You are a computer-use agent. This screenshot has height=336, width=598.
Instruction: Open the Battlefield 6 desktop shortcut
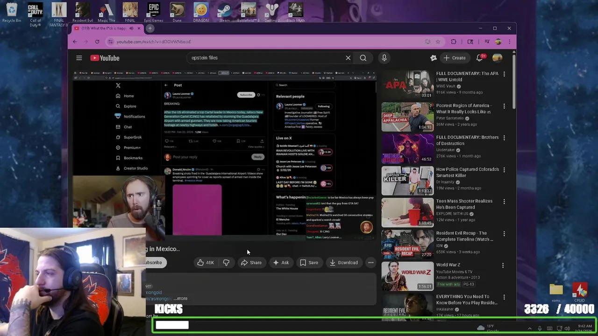(248, 12)
